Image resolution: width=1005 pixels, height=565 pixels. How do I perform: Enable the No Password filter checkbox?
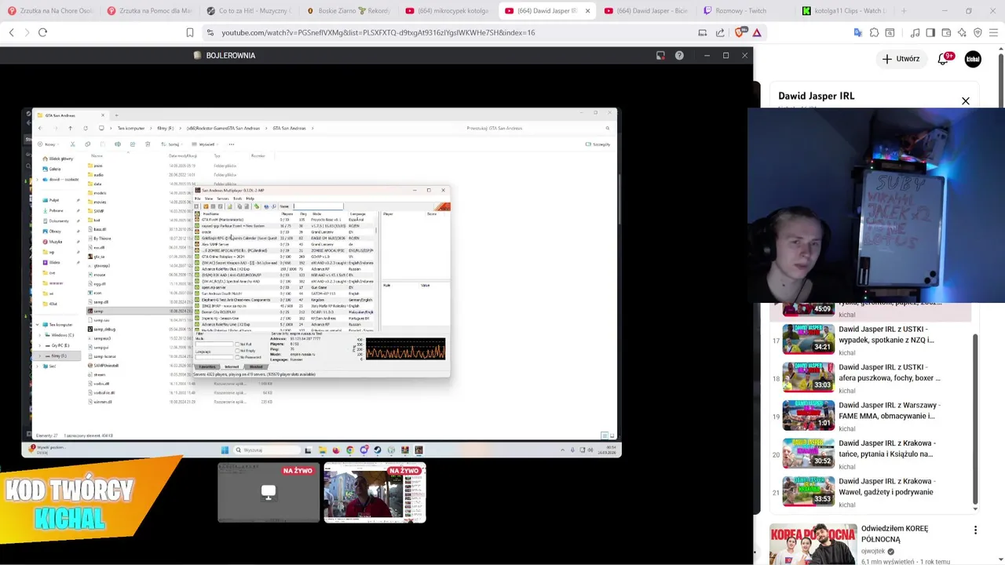click(x=237, y=357)
